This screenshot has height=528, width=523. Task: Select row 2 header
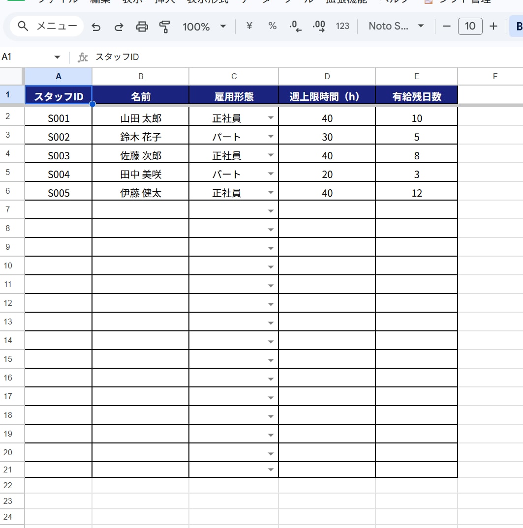click(x=12, y=117)
